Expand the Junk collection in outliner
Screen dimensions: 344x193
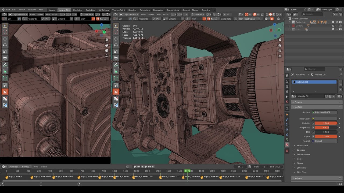click(290, 29)
